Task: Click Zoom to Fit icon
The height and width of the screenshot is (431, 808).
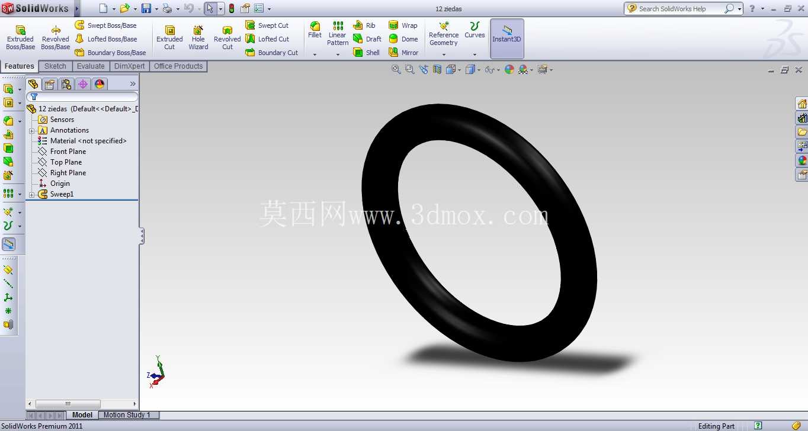Action: point(396,69)
